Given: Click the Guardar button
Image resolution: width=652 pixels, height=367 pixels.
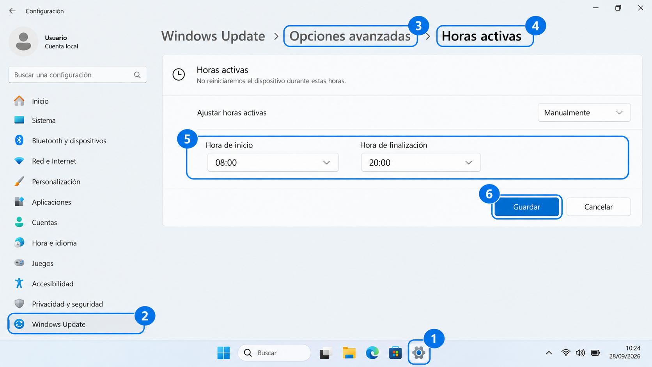Looking at the screenshot, I should click(x=526, y=207).
